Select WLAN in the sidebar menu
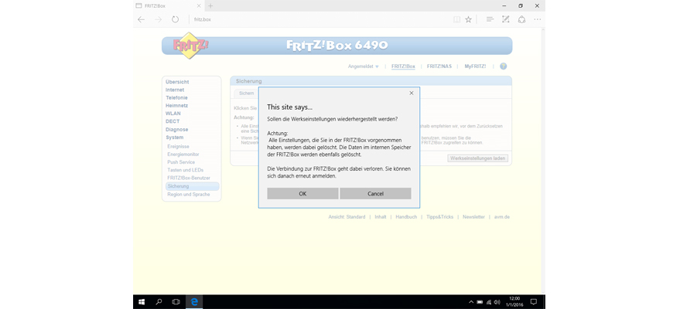680x309 pixels. click(x=173, y=114)
